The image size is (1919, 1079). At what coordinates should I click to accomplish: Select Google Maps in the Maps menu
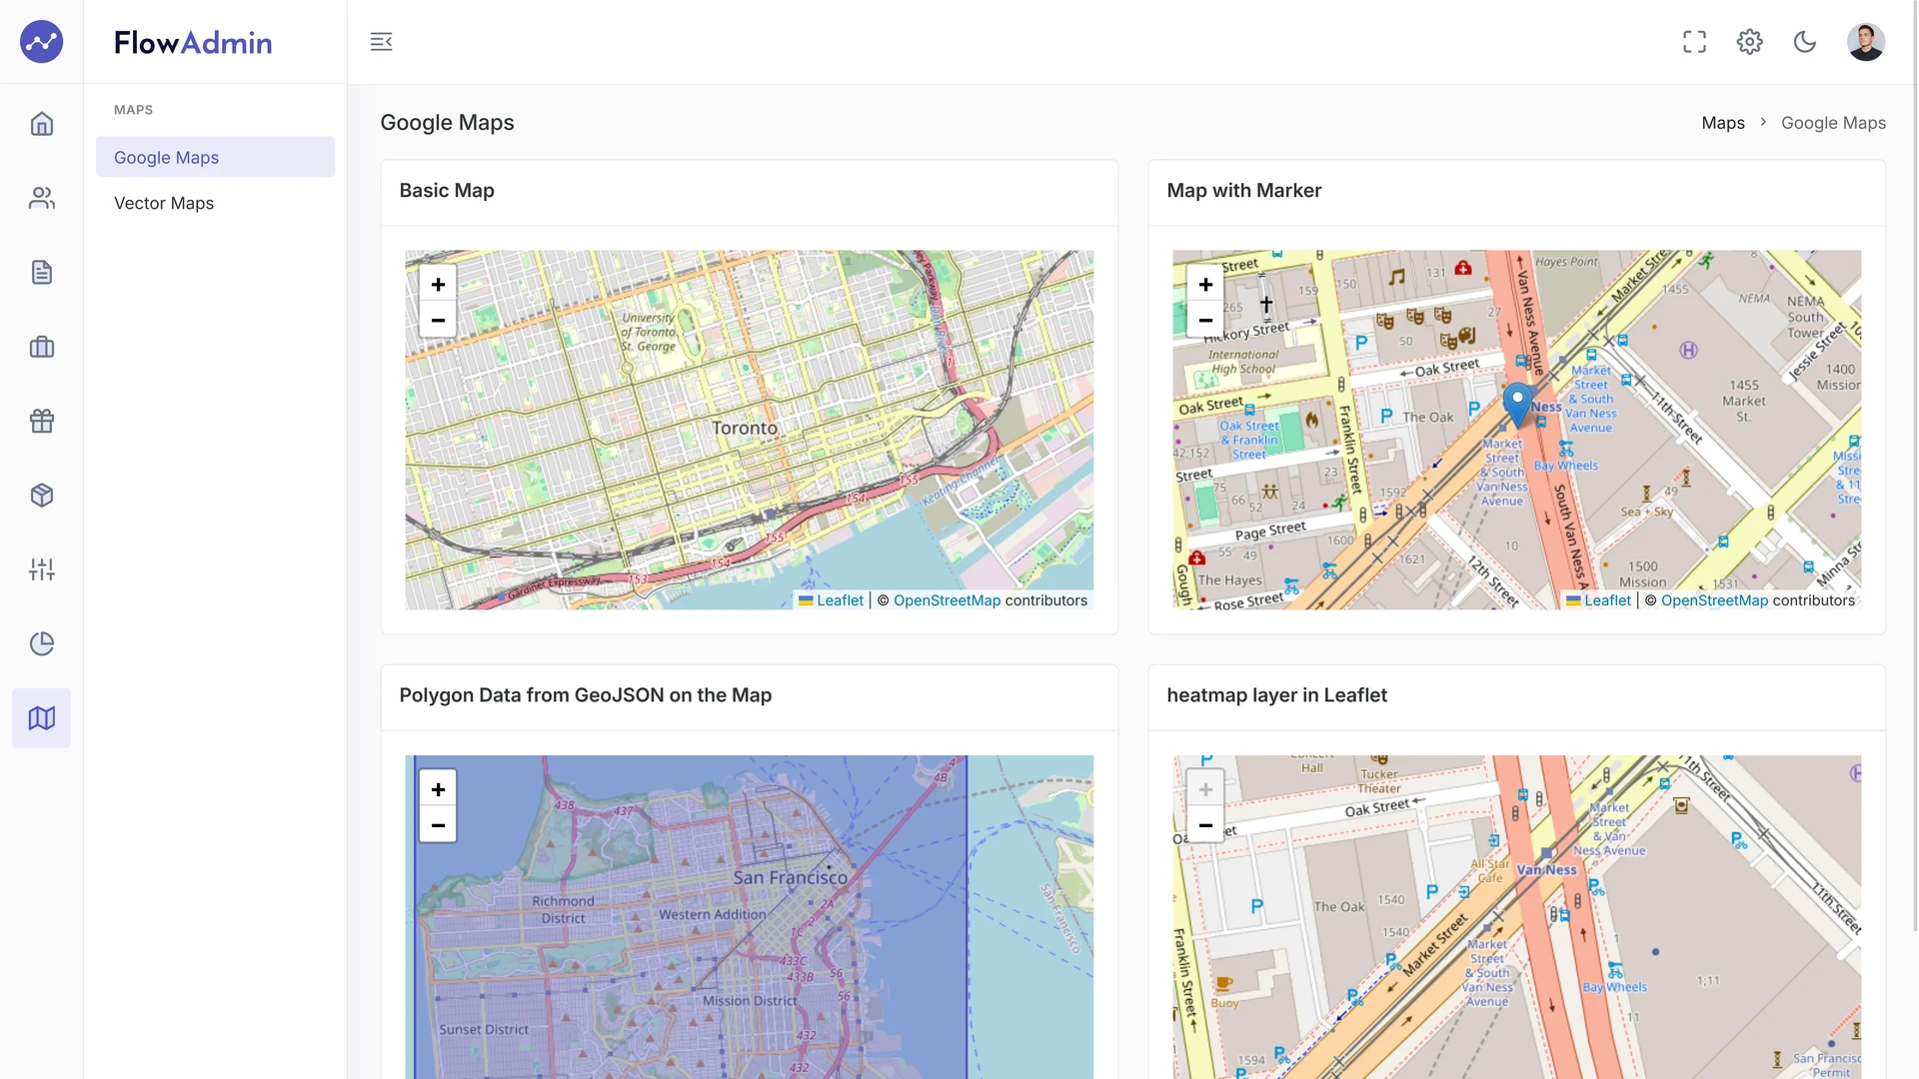[x=215, y=157]
